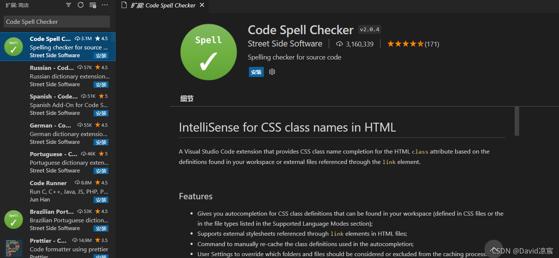
Task: Clear extensions search results icon
Action: pyautogui.click(x=93, y=5)
